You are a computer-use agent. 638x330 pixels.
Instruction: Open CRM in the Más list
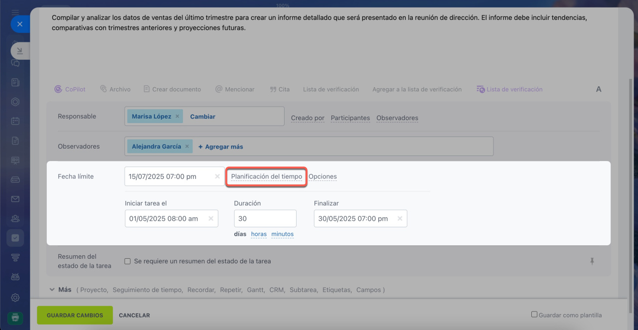pos(278,290)
